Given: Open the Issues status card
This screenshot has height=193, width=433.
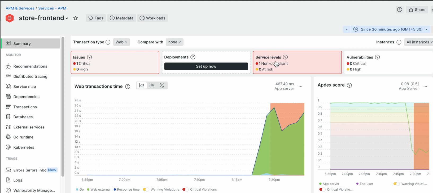Looking at the screenshot, I should pos(115,62).
